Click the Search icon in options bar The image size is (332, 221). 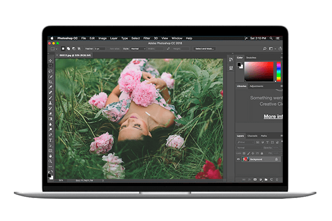264,49
